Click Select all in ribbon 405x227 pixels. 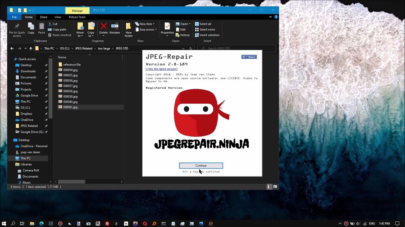(203, 24)
